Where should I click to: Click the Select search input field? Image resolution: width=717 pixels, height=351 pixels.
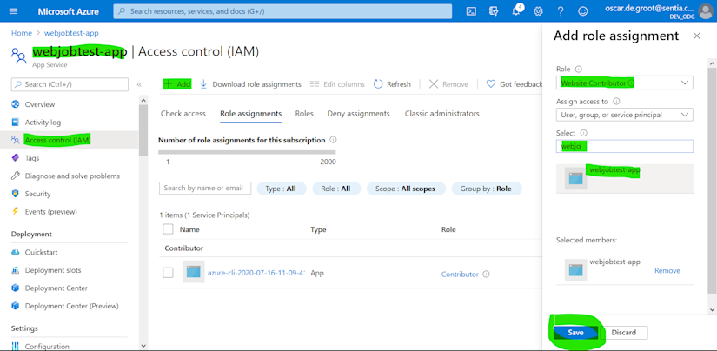pos(625,146)
